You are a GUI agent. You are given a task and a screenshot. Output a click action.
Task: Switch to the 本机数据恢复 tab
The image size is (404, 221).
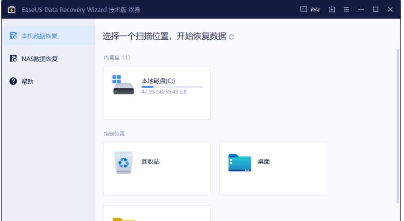tap(40, 36)
